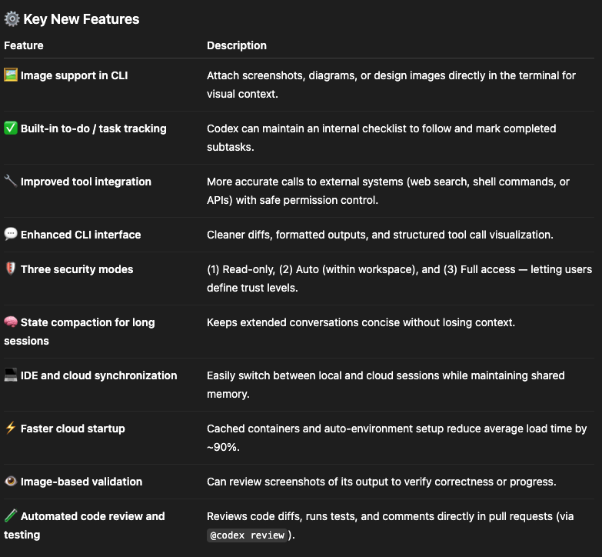Click the Enhanced CLI interface feature label
This screenshot has width=602, height=557.
coord(81,235)
